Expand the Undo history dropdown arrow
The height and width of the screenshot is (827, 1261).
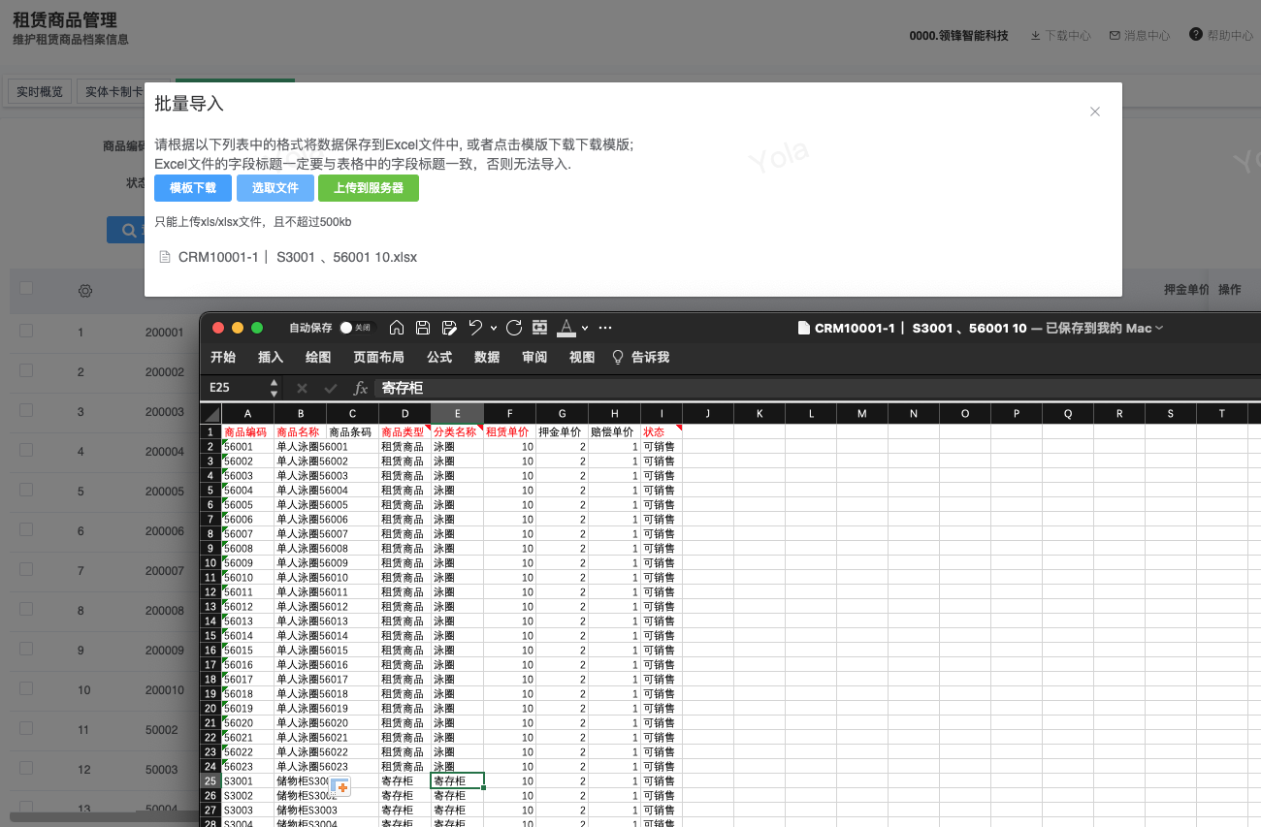[494, 328]
